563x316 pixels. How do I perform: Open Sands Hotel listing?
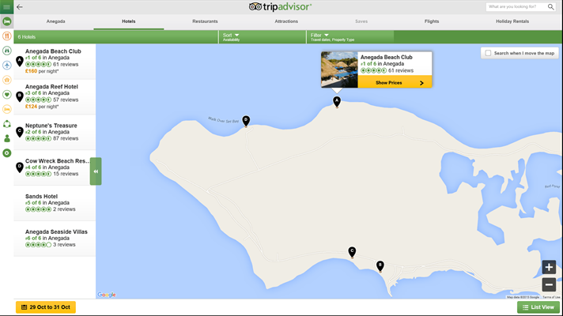coord(55,203)
